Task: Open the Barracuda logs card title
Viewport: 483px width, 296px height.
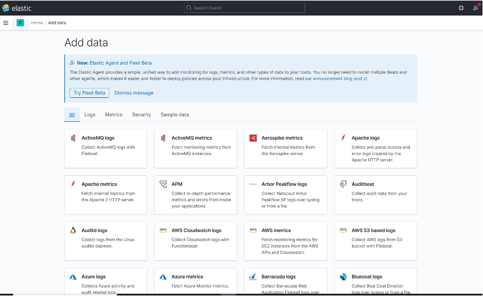Action: (278, 277)
